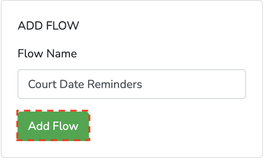Viewport: 264px width, 161px height.
Task: Click the word Add on the green button
Action: (x=39, y=126)
